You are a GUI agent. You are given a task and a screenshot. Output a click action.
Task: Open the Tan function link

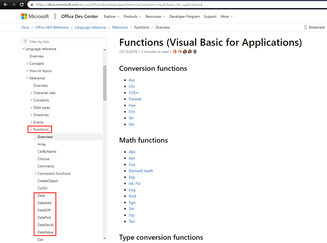click(132, 221)
